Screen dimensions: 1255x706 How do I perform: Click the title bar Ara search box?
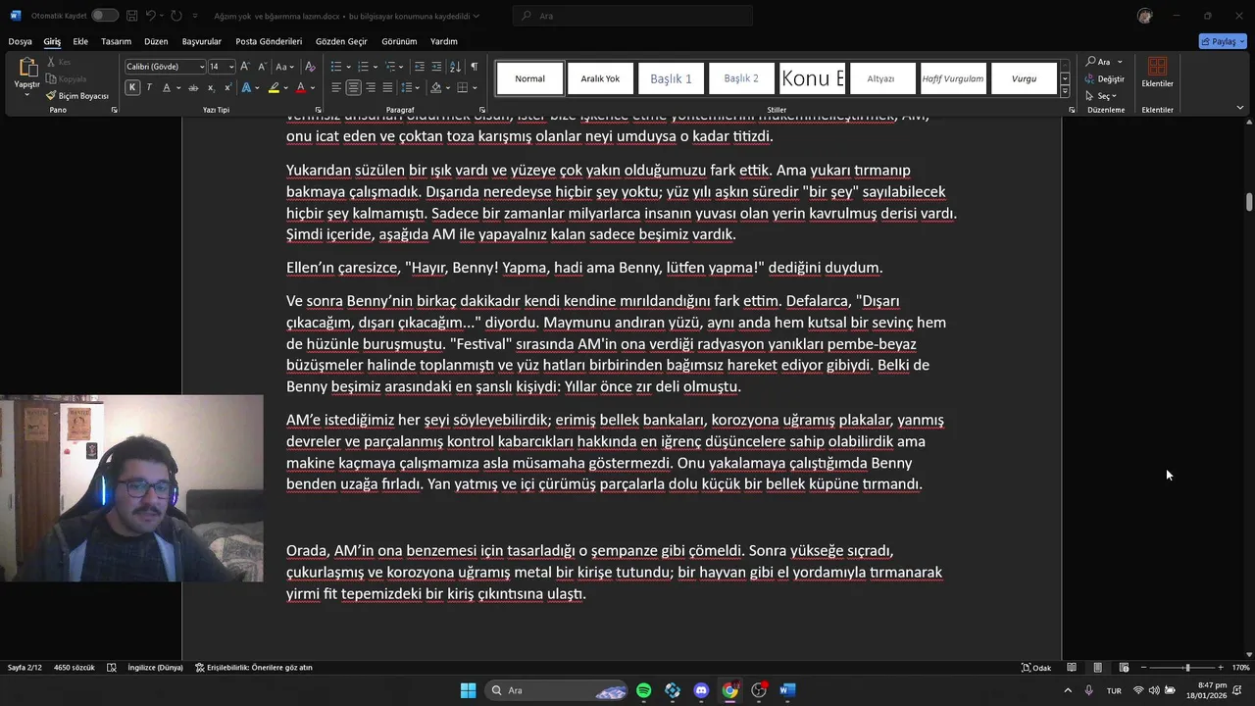click(x=633, y=16)
